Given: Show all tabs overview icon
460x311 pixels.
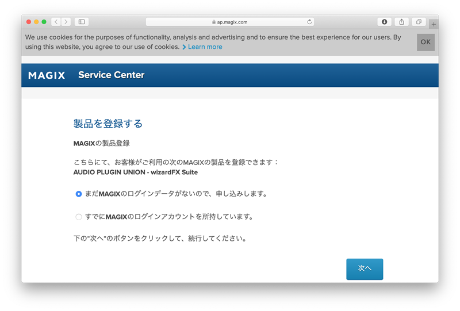Looking at the screenshot, I should (x=419, y=22).
